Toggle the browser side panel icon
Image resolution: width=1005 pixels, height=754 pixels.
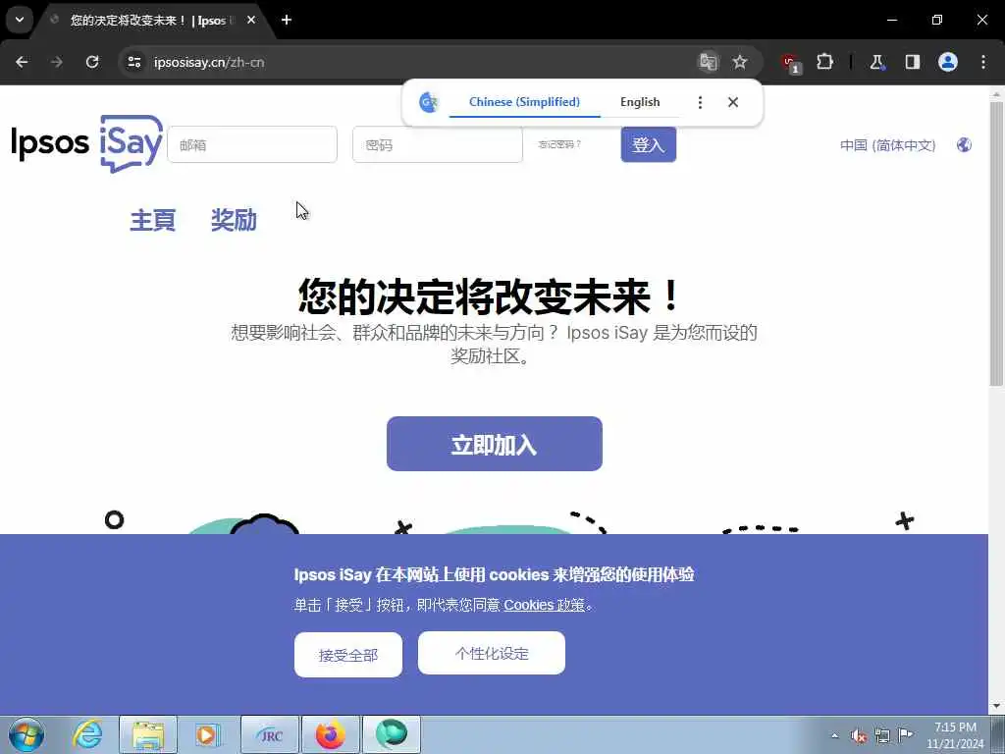[912, 62]
